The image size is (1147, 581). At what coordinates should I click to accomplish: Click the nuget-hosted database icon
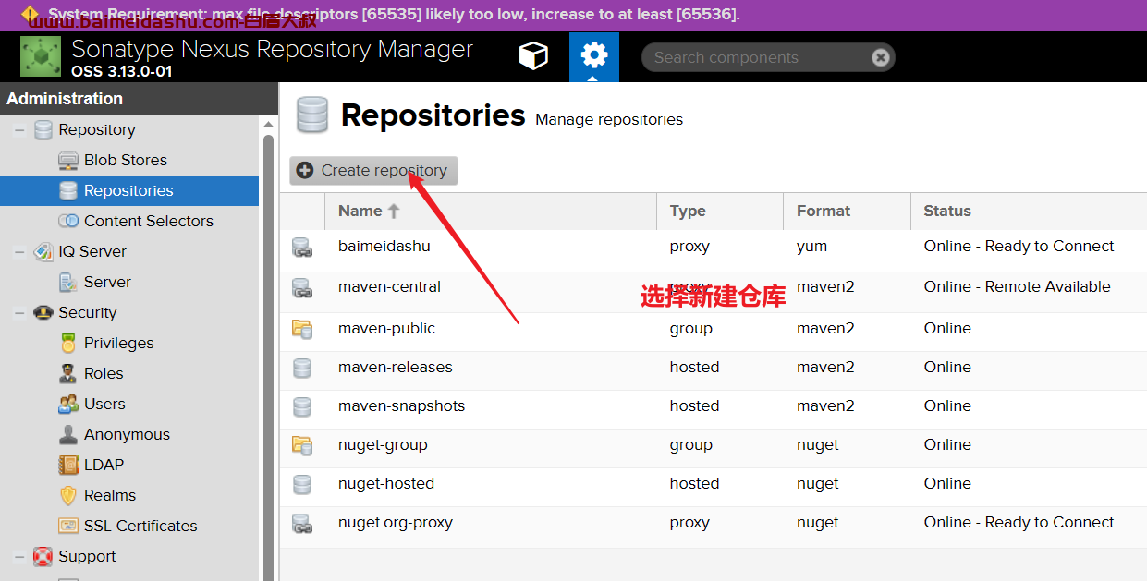click(x=302, y=484)
